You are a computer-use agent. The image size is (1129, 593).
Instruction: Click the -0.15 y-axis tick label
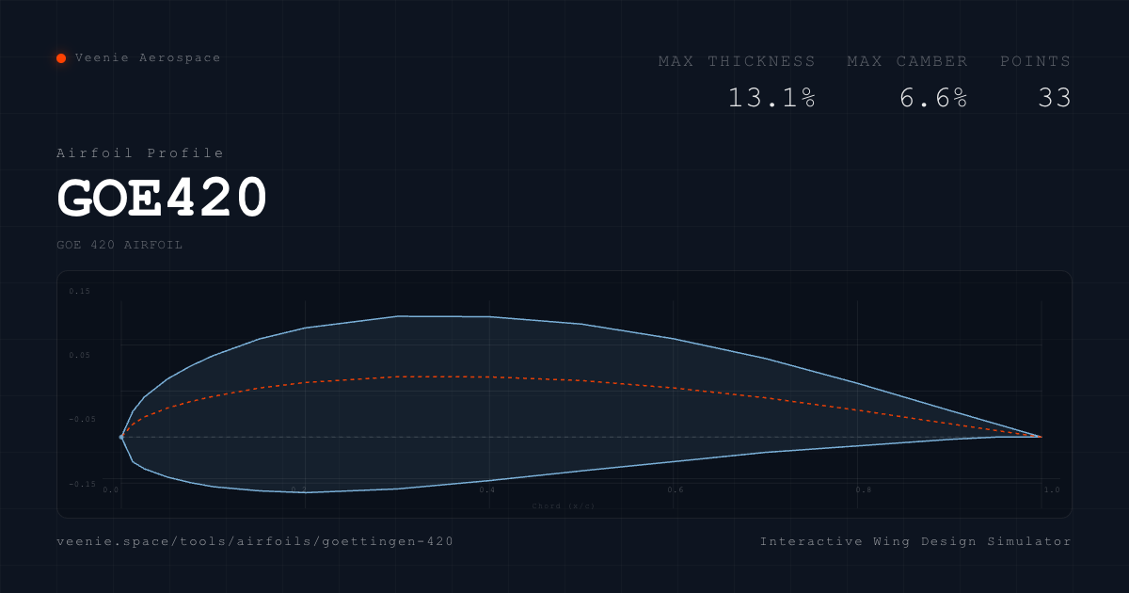[83, 484]
